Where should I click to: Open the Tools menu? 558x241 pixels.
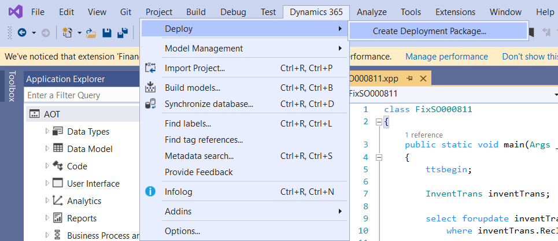pos(411,12)
